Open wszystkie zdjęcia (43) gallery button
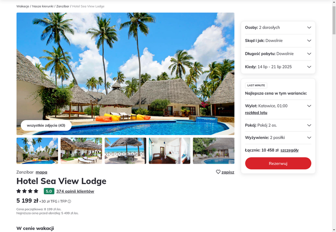This screenshot has width=336, height=232. pos(46,125)
